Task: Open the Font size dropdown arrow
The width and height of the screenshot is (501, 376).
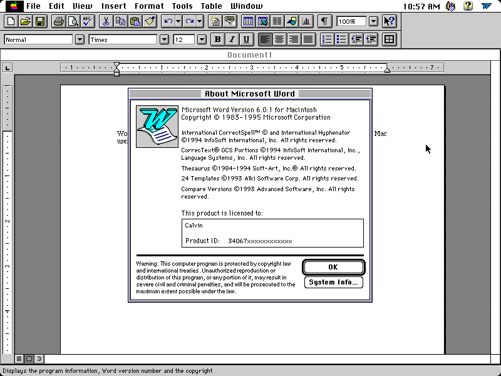Action: click(202, 39)
